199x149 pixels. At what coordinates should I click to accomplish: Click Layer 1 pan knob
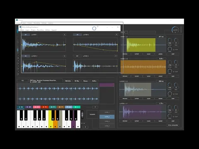[176, 40]
